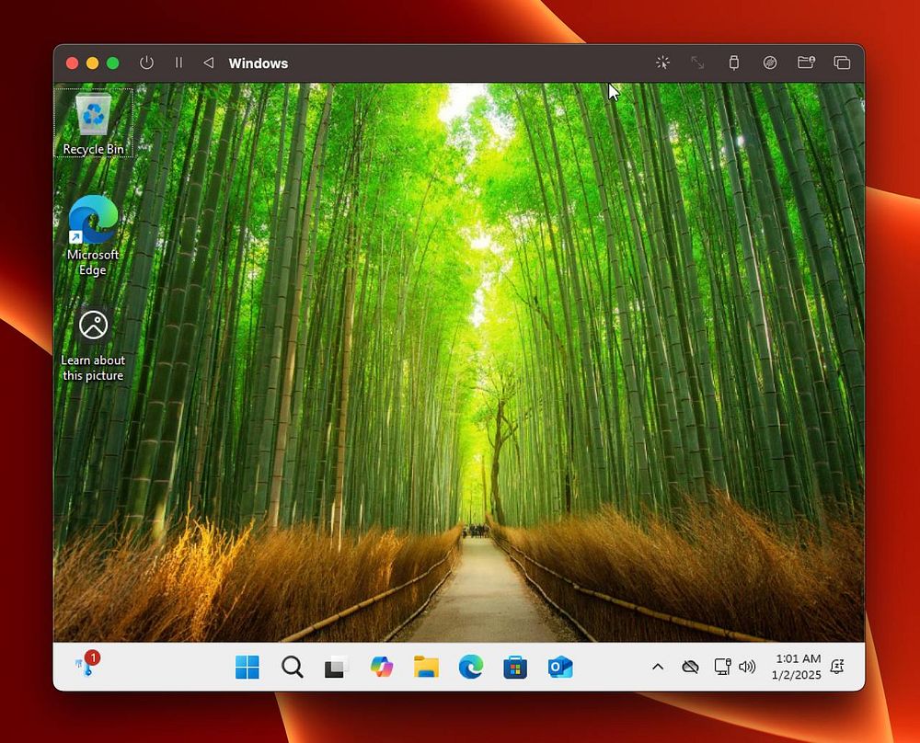The width and height of the screenshot is (920, 743).
Task: Click the volume speaker tray icon
Action: [747, 667]
